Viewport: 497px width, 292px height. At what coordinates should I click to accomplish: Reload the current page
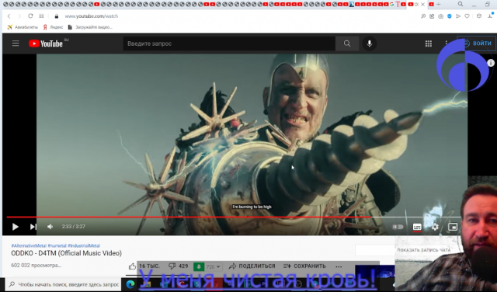(30, 16)
